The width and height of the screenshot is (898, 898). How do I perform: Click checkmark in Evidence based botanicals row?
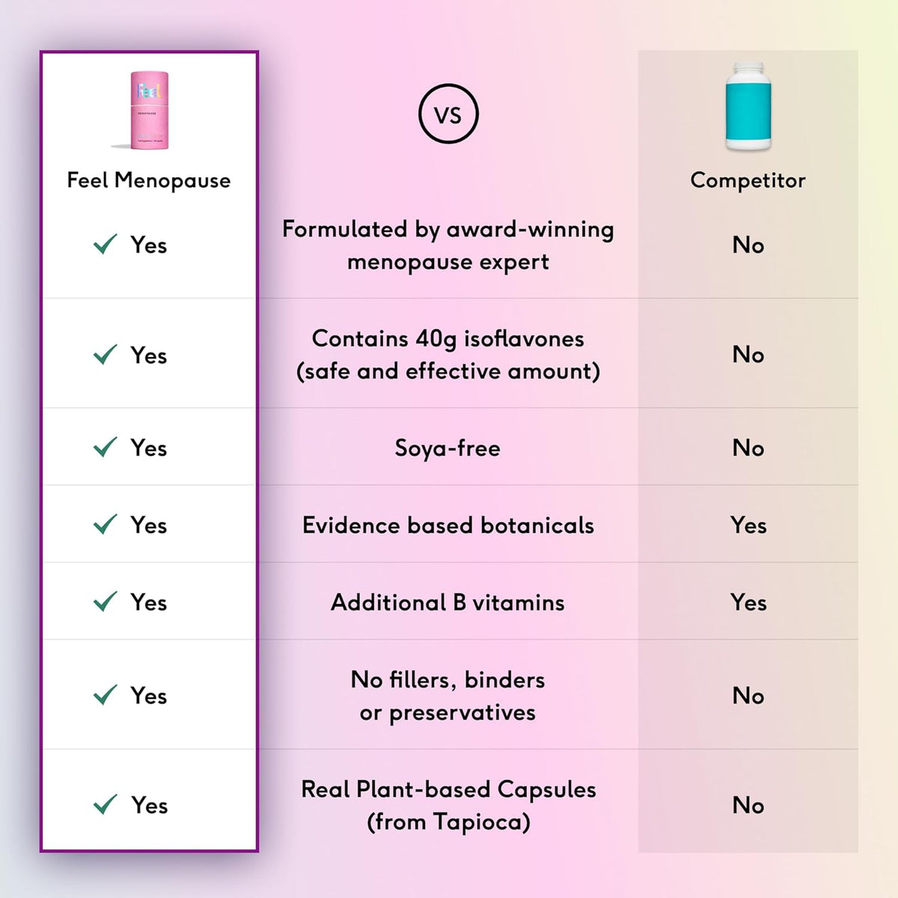pos(106,524)
